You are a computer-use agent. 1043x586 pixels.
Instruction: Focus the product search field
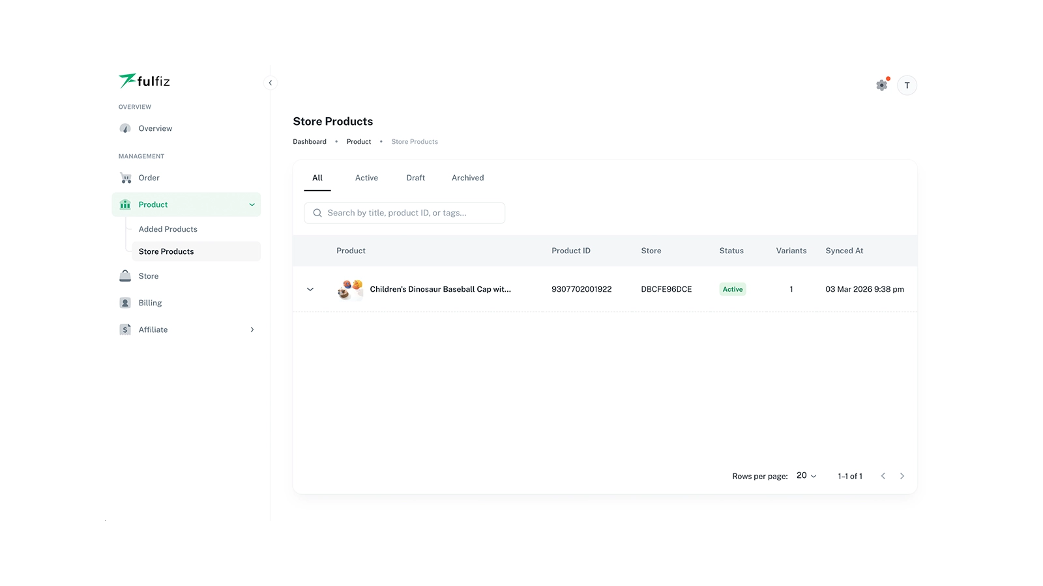(405, 213)
